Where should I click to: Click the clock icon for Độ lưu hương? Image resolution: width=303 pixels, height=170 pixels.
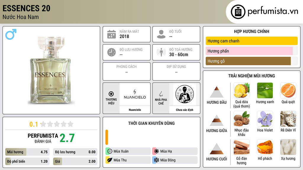coord(112,52)
